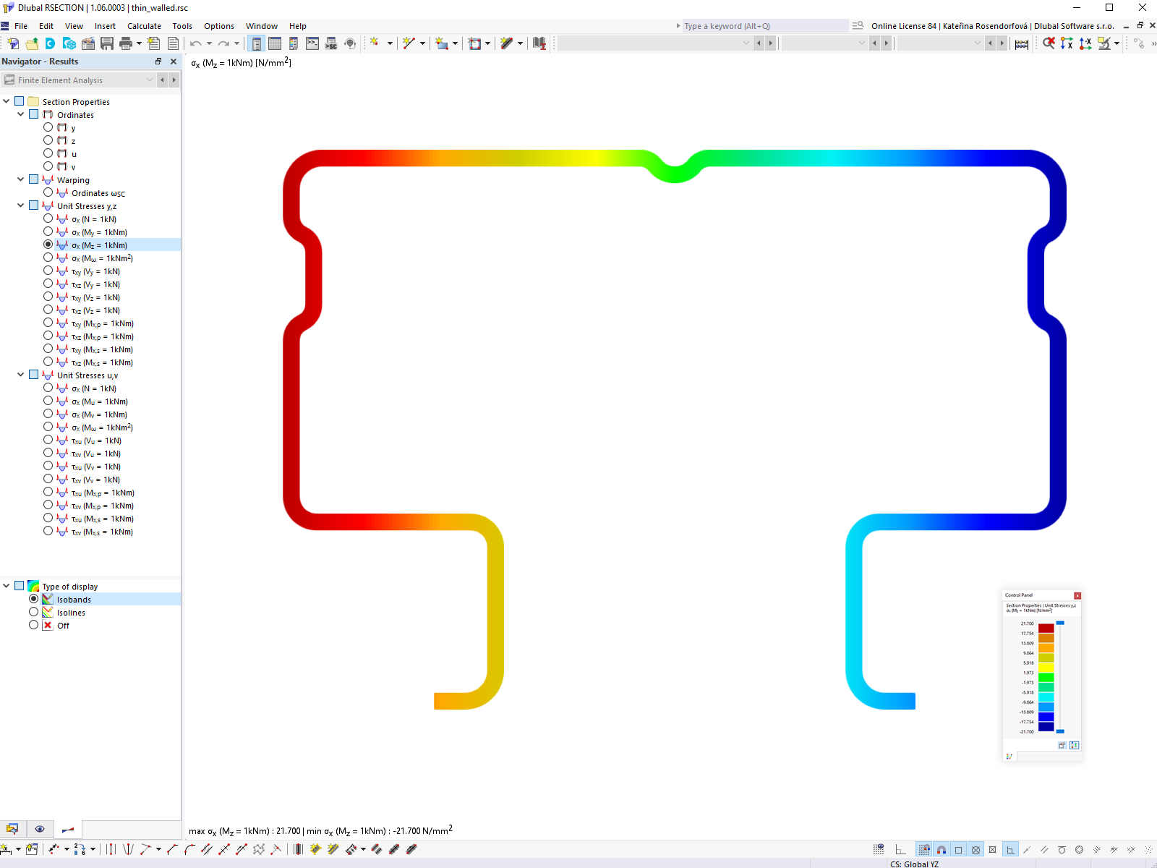
Task: Click the Redo arrow icon
Action: [x=223, y=43]
